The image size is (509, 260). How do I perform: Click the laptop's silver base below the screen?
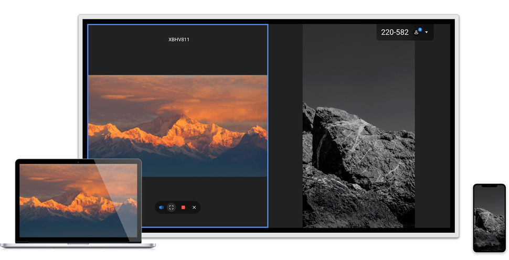tap(78, 245)
